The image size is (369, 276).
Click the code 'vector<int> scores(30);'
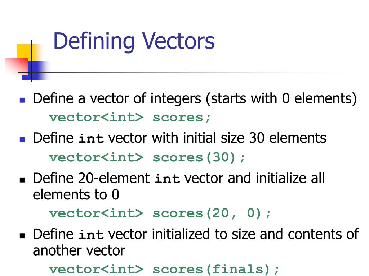(147, 157)
